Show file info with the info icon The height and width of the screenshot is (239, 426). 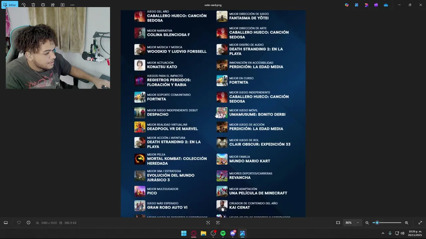pos(28,223)
